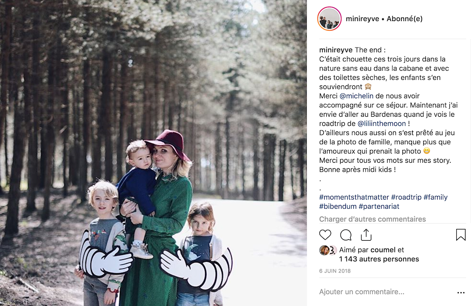The height and width of the screenshot is (306, 471).
Task: Like the post with the heart icon
Action: [x=325, y=235]
